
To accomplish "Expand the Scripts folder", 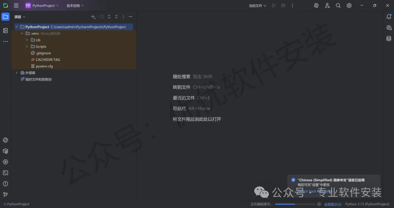I will tap(27, 46).
